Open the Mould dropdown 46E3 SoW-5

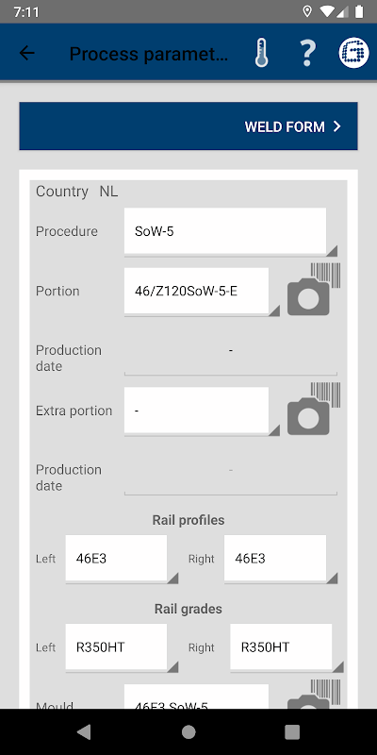[196, 696]
